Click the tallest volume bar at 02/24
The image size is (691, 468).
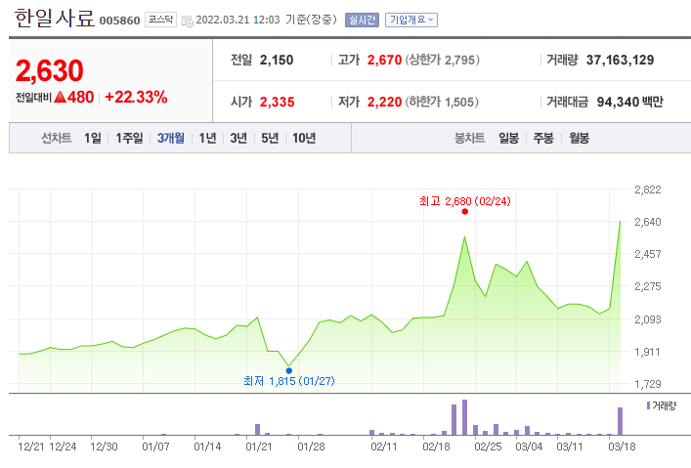click(x=464, y=417)
